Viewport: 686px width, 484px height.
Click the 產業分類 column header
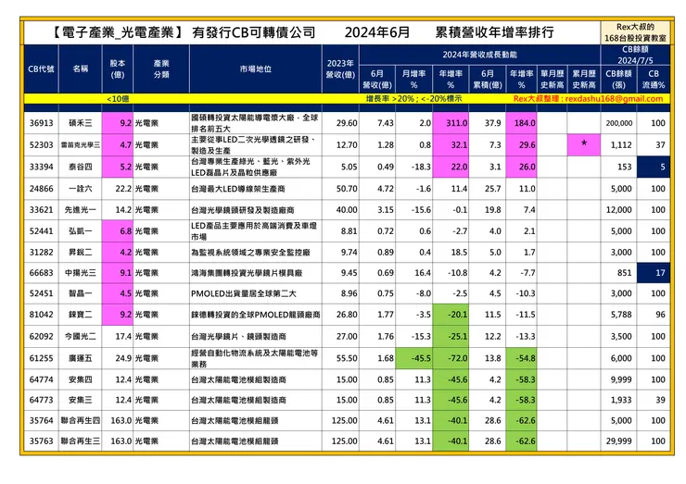(161, 69)
